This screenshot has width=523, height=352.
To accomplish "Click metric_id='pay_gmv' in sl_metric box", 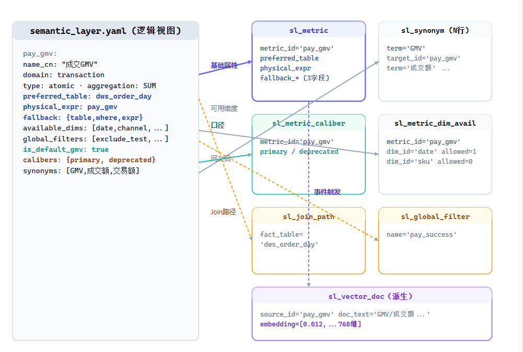I will tap(297, 48).
